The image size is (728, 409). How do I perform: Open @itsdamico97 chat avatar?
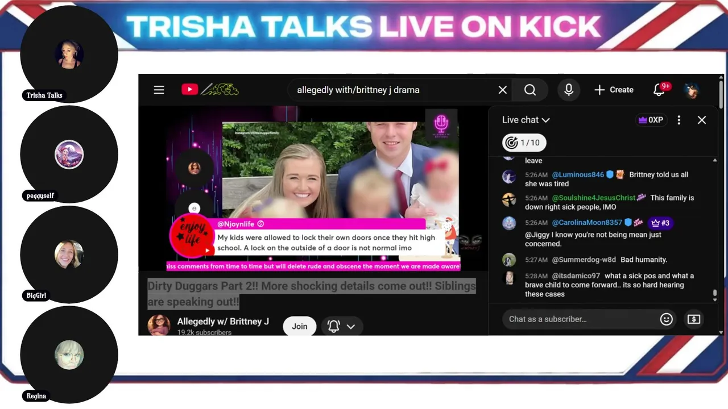point(509,277)
